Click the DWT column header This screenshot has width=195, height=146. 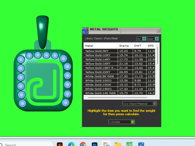point(139,46)
